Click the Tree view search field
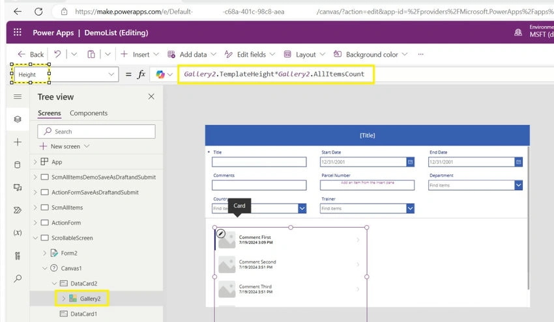554x322 pixels. [x=96, y=131]
